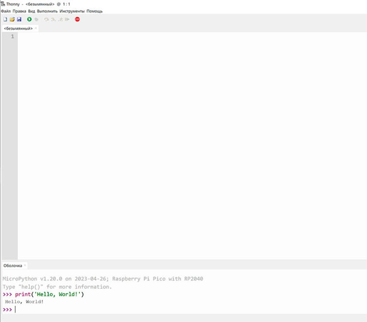Close the Оболочка shell tab
The height and width of the screenshot is (322, 367).
25,266
